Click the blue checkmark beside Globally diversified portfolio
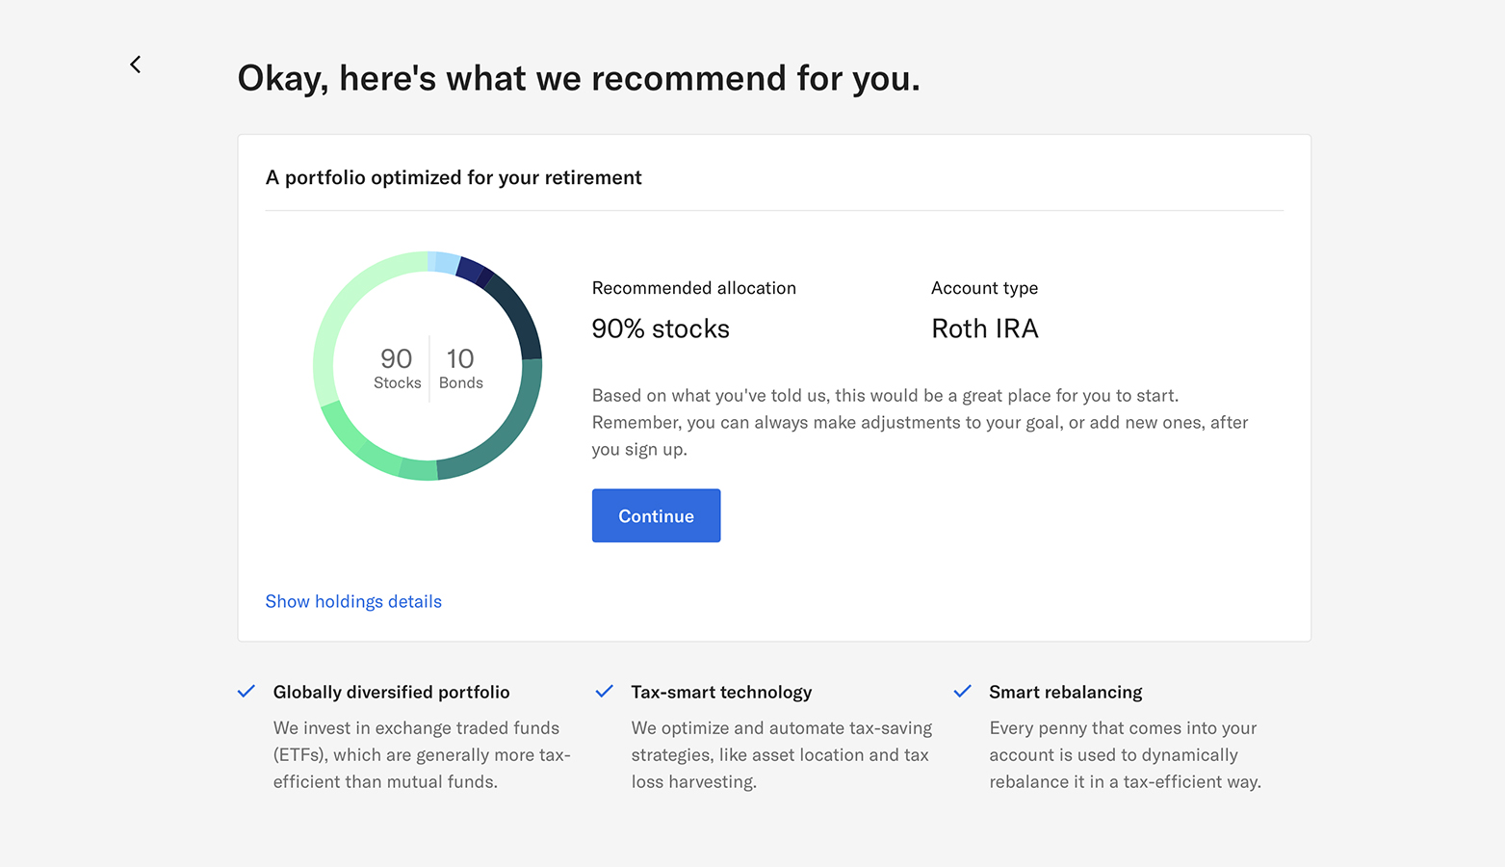The height and width of the screenshot is (867, 1505). (x=246, y=691)
